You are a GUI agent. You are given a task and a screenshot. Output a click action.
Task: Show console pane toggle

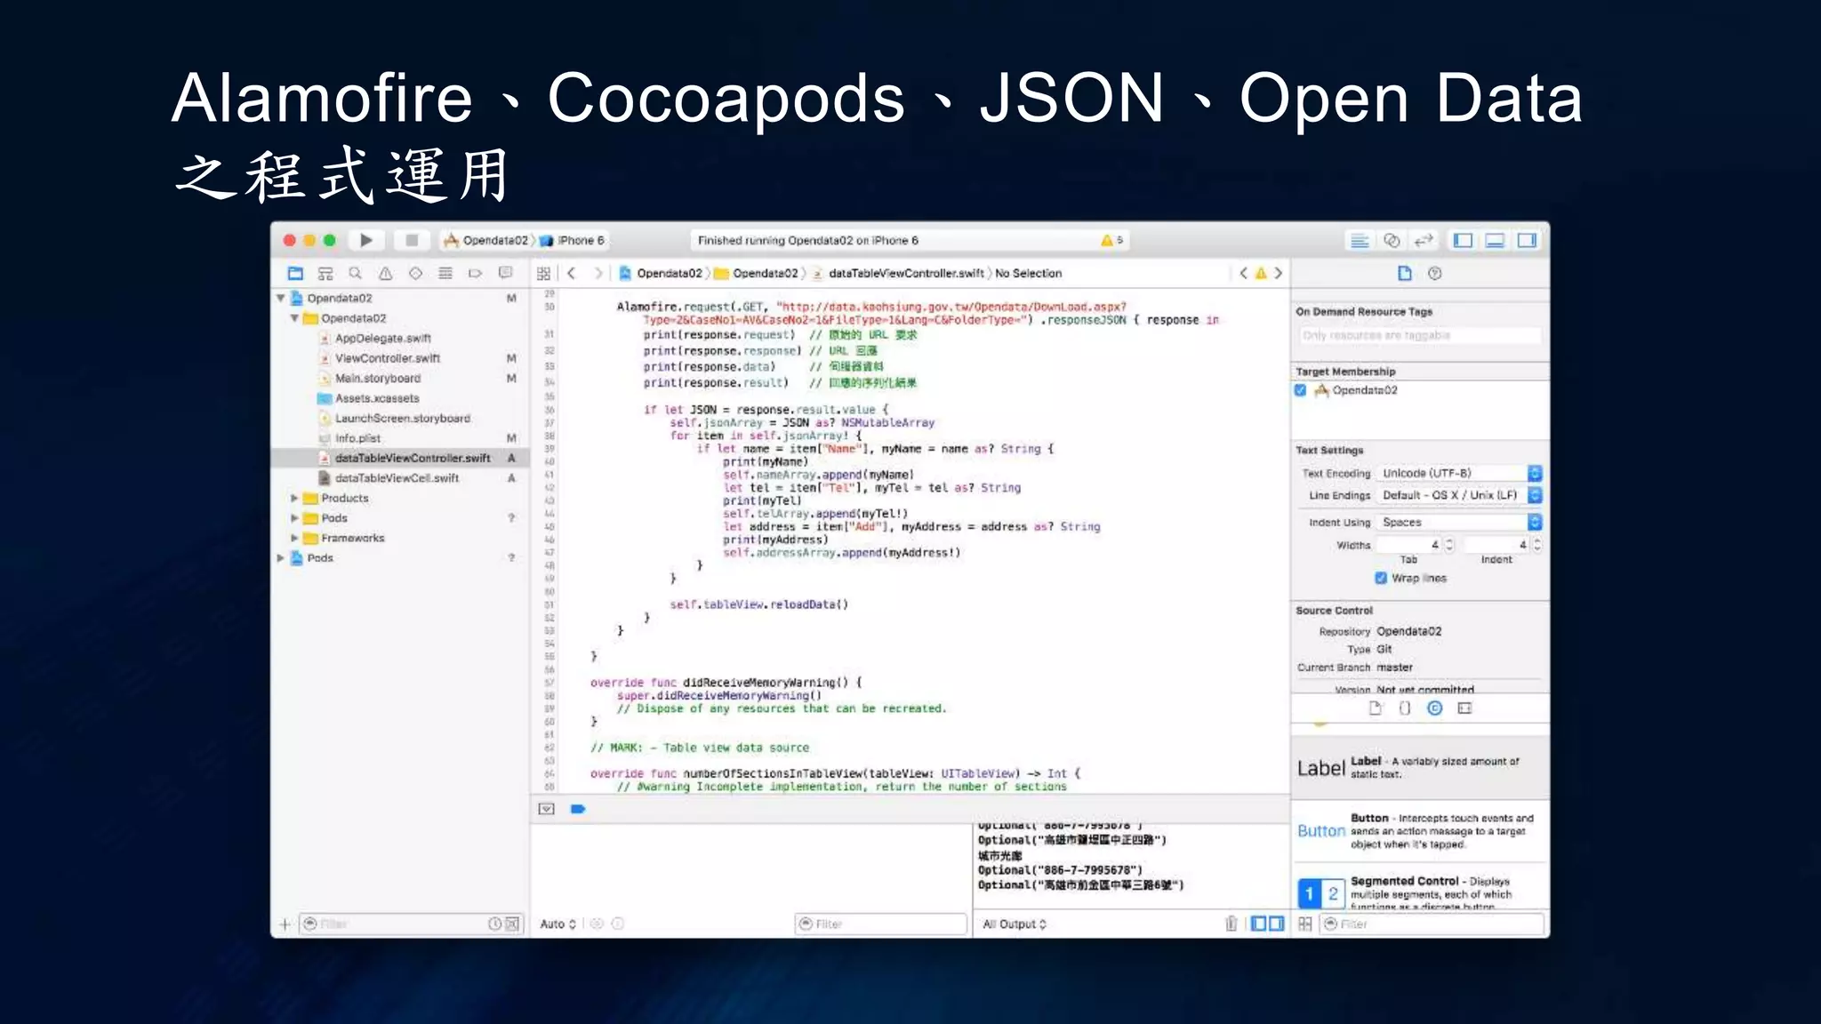tap(1276, 924)
